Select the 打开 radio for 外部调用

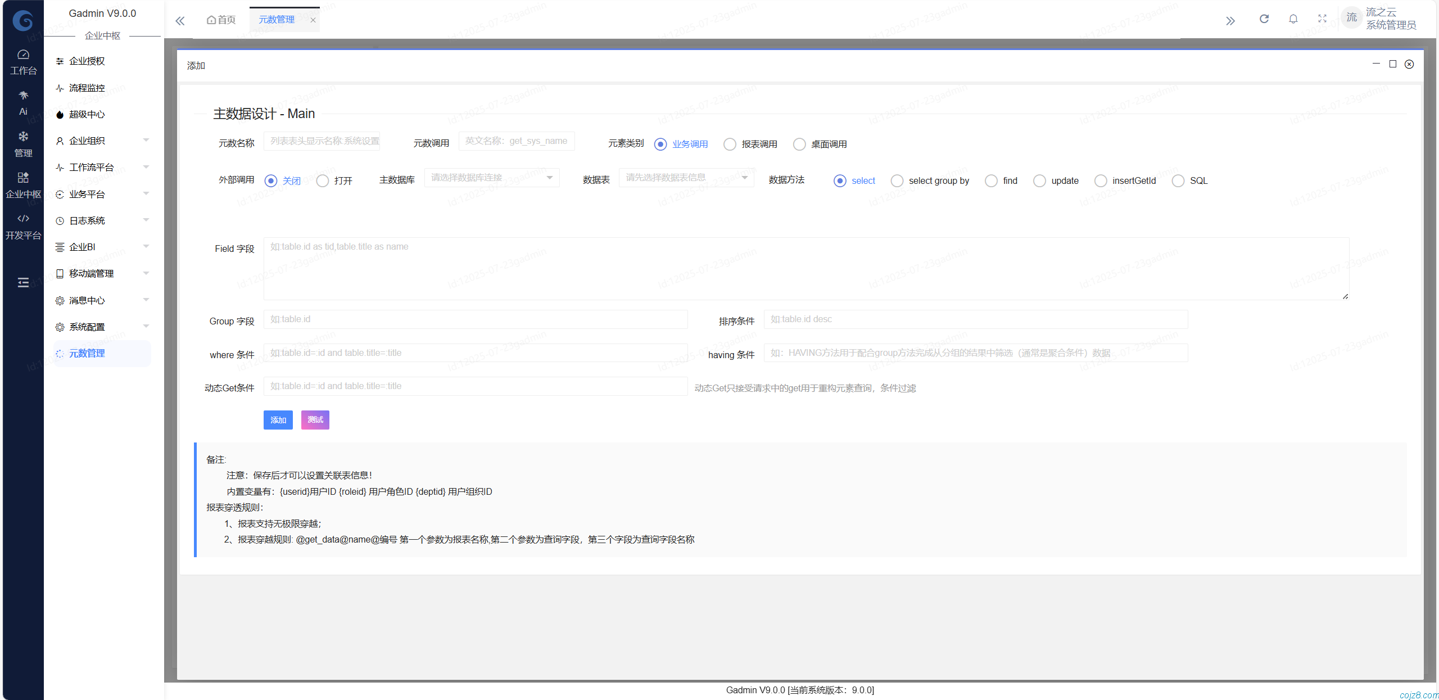[x=323, y=181]
